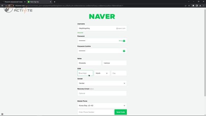Image resolution: width=206 pixels, height=116 pixels.
Task: Click the Send Code button
Action: (x=121, y=112)
